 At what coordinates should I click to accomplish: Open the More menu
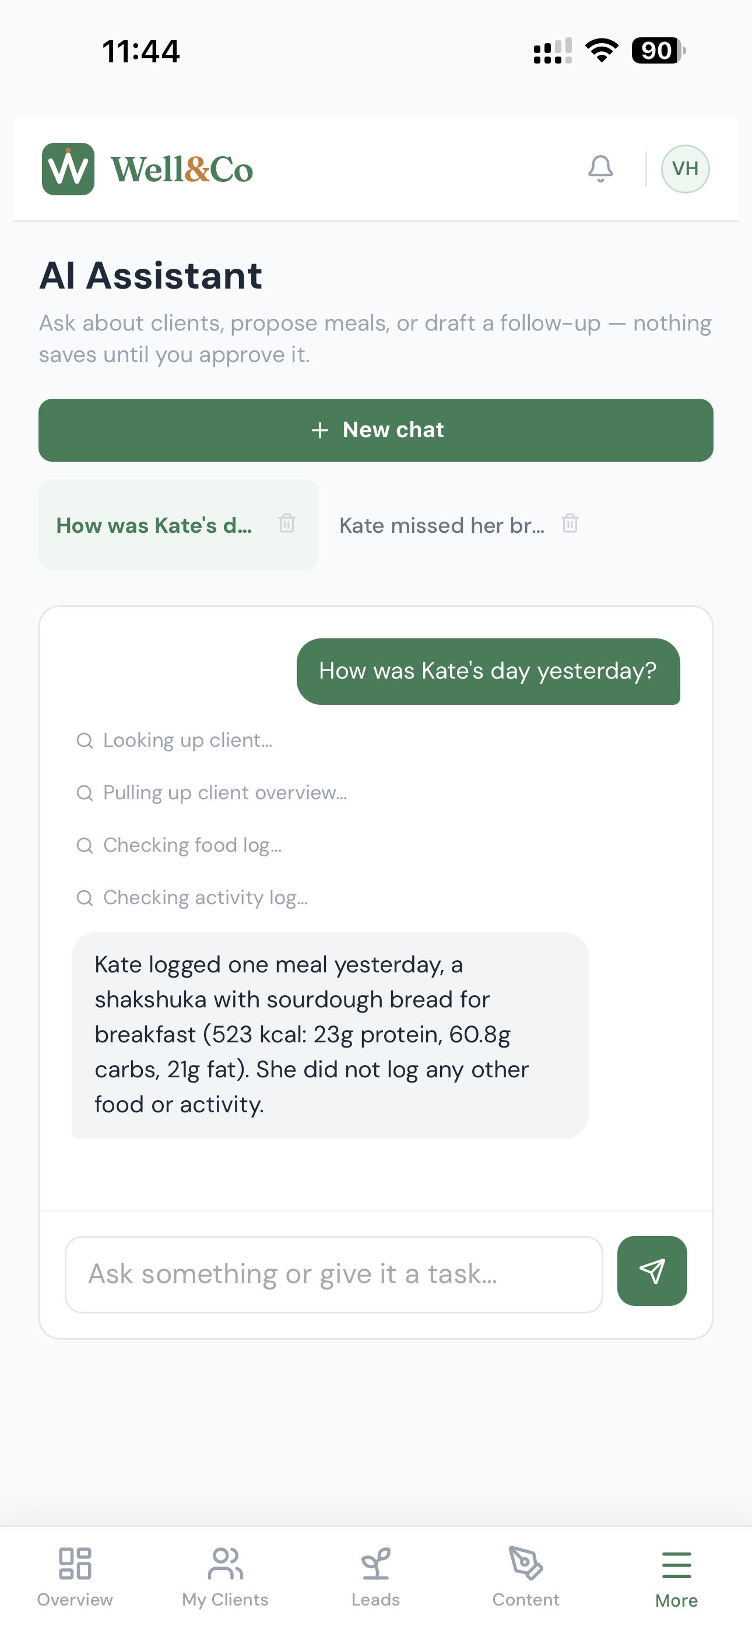point(676,1577)
